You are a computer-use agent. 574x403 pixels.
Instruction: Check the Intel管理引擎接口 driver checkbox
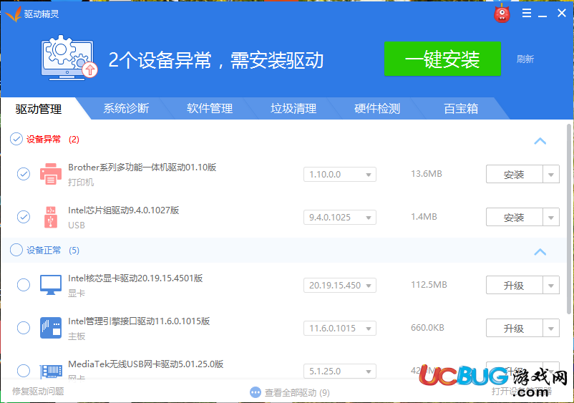[24, 328]
